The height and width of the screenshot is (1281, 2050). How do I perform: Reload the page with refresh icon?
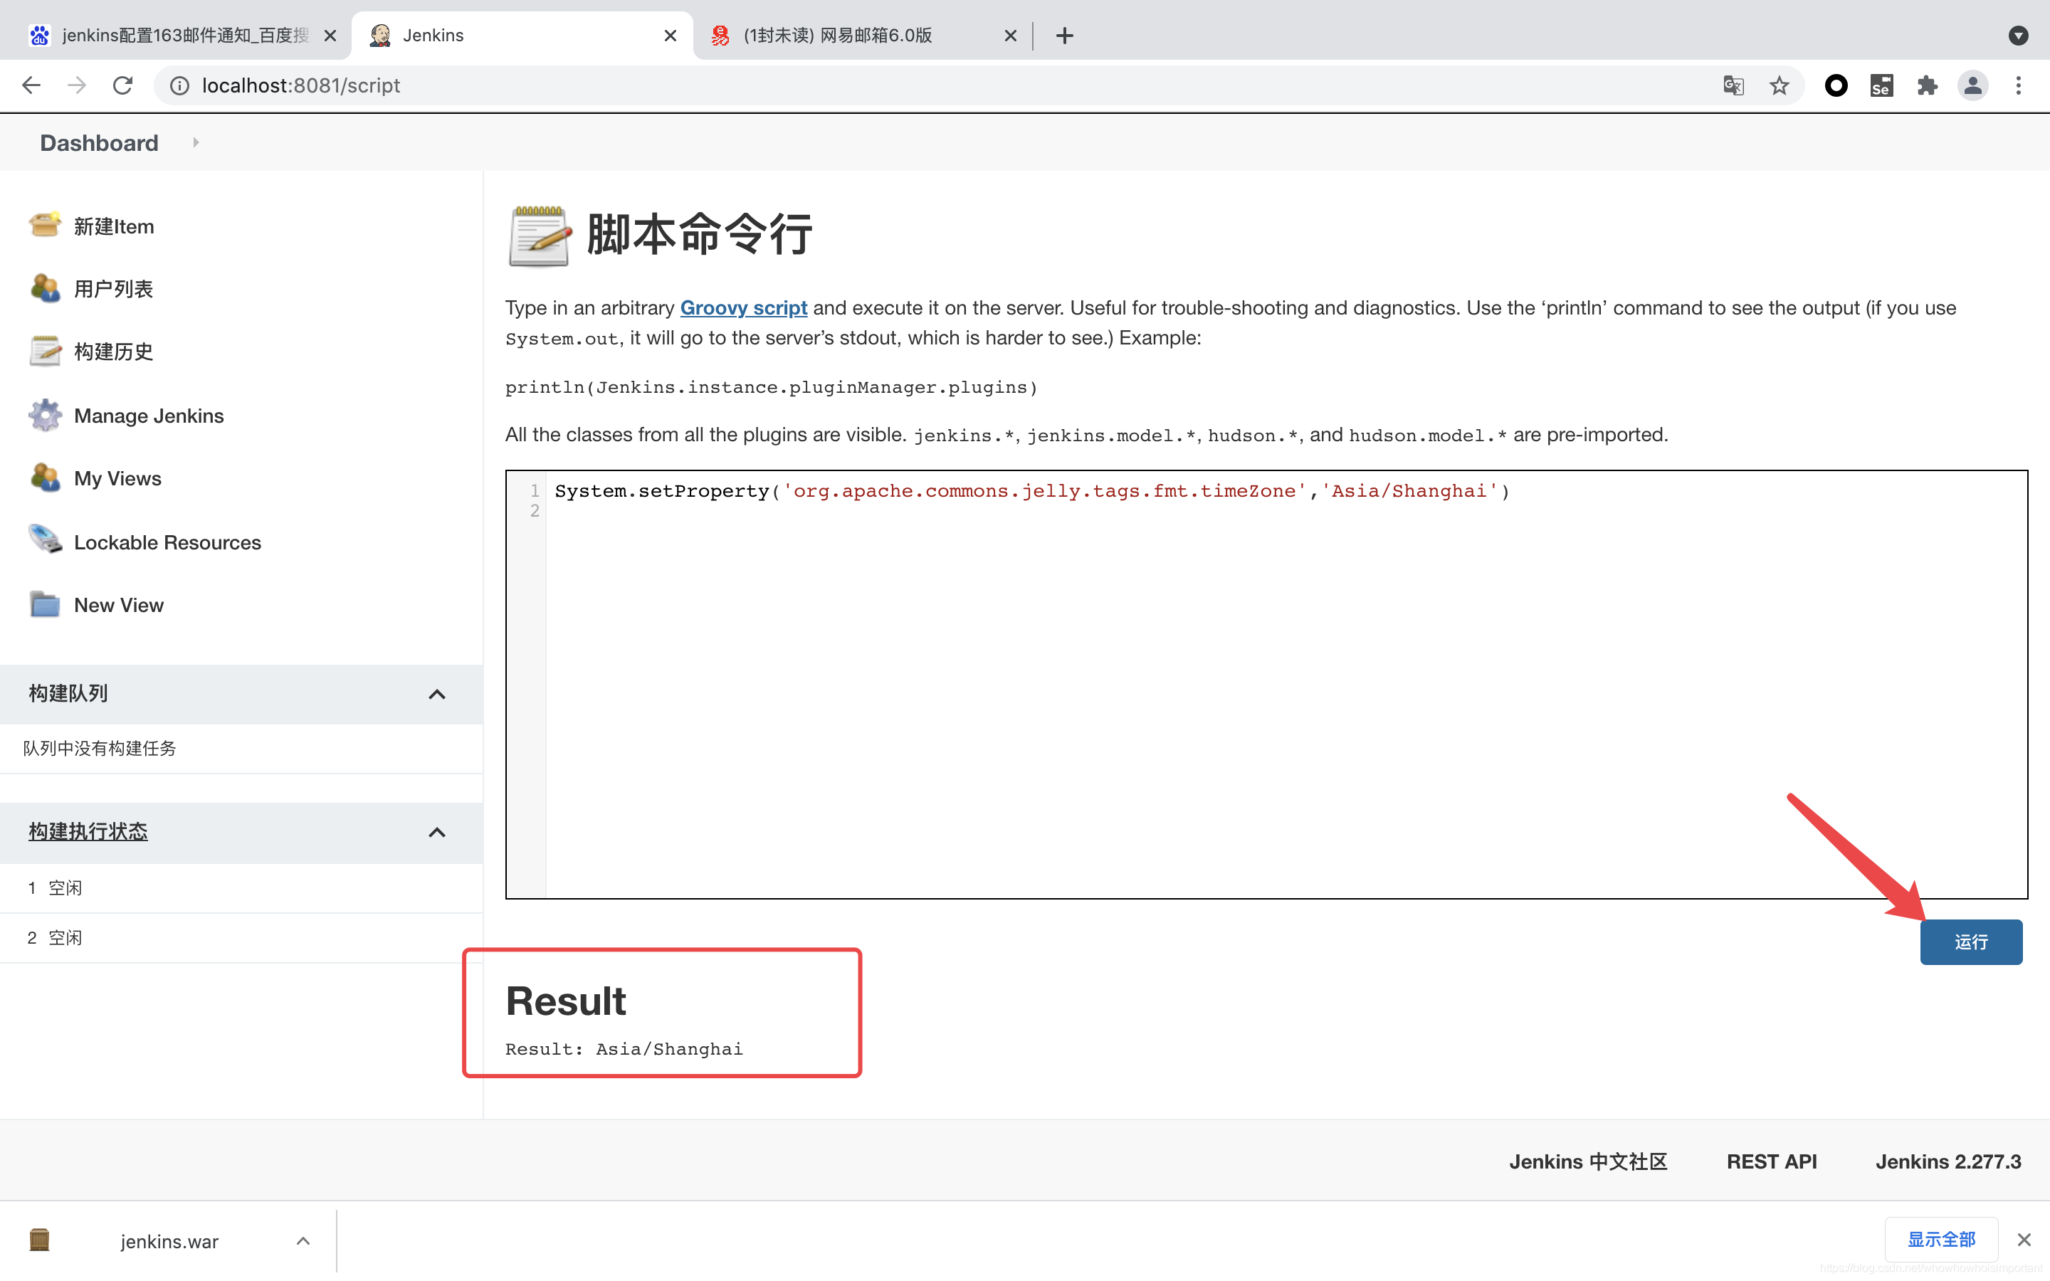click(x=123, y=85)
